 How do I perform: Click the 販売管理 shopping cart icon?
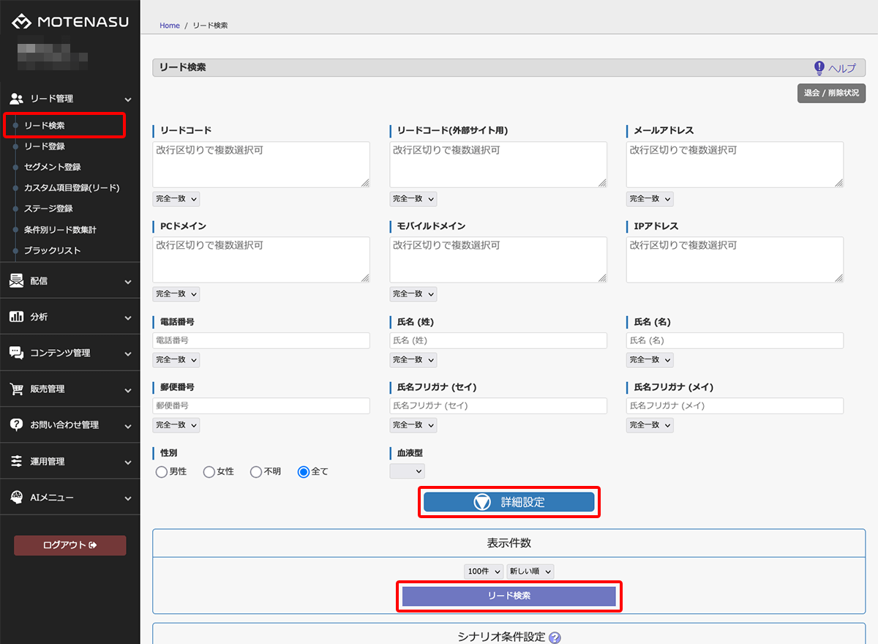pyautogui.click(x=17, y=389)
